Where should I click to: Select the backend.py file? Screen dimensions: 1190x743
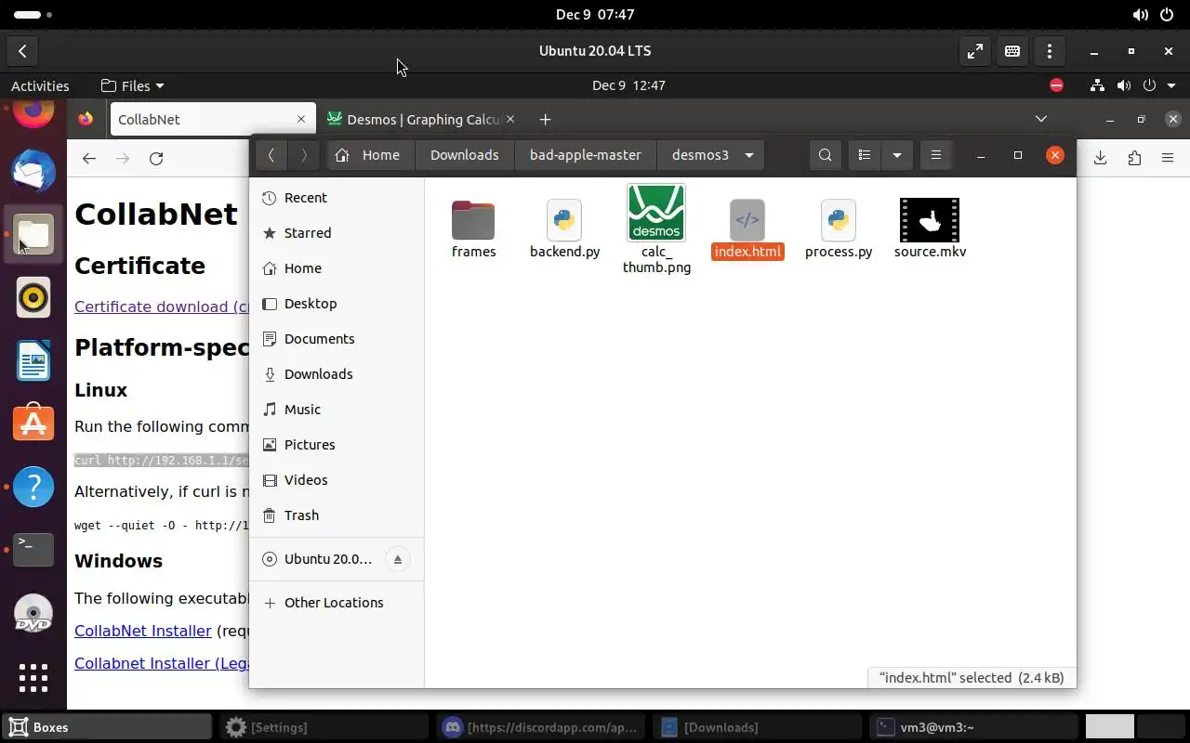[564, 228]
